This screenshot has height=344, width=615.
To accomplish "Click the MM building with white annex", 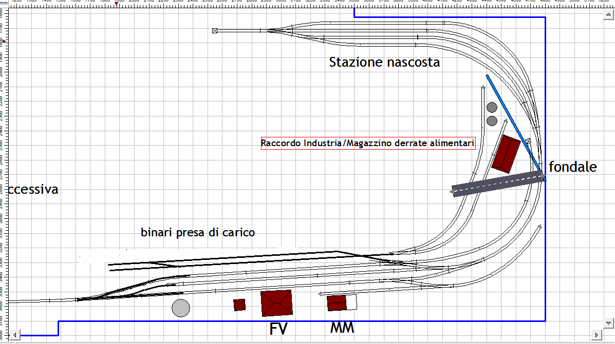I will 341,302.
